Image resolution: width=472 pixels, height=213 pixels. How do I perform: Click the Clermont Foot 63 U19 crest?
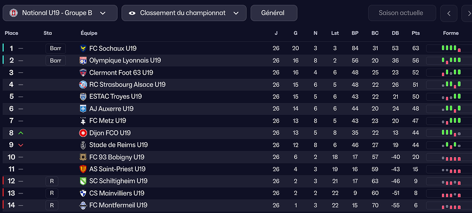click(x=83, y=73)
